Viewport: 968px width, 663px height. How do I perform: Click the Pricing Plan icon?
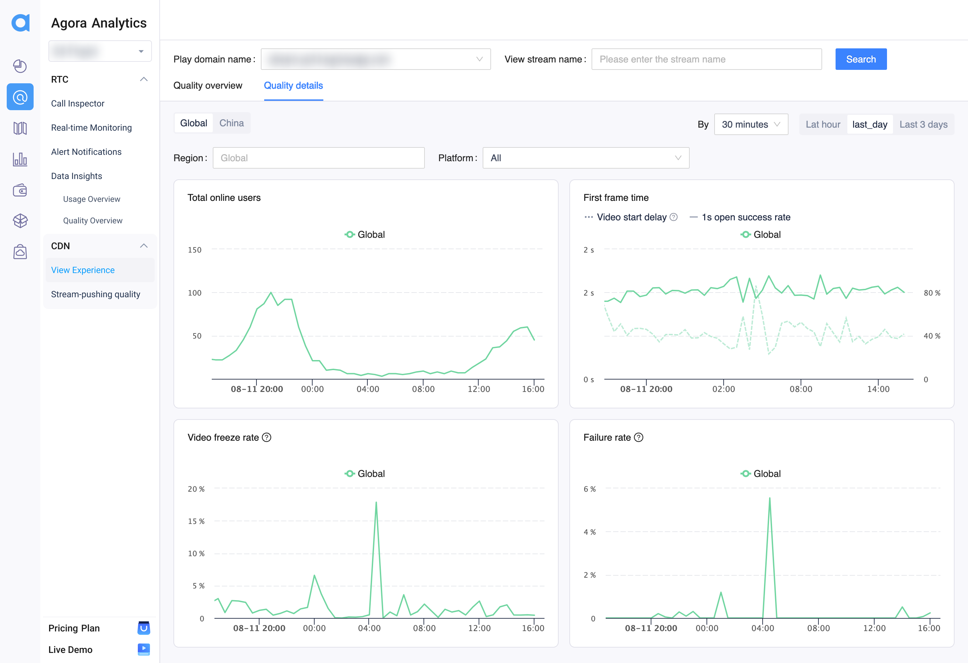point(144,628)
